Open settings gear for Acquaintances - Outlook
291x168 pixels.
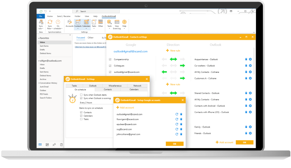click(x=250, y=59)
